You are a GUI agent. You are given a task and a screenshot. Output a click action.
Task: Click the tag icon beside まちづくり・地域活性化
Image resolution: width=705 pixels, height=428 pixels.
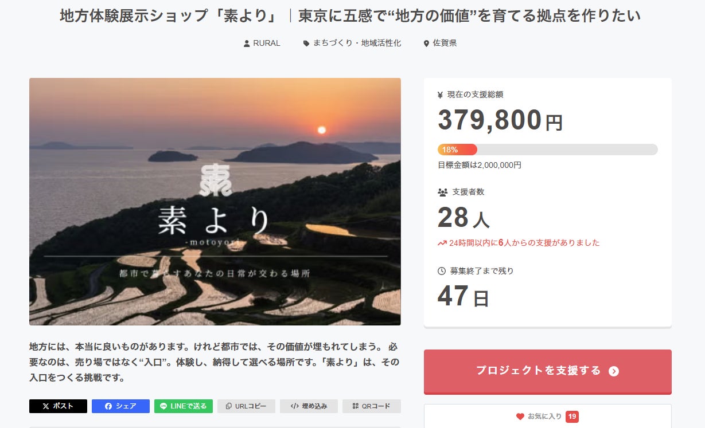306,44
